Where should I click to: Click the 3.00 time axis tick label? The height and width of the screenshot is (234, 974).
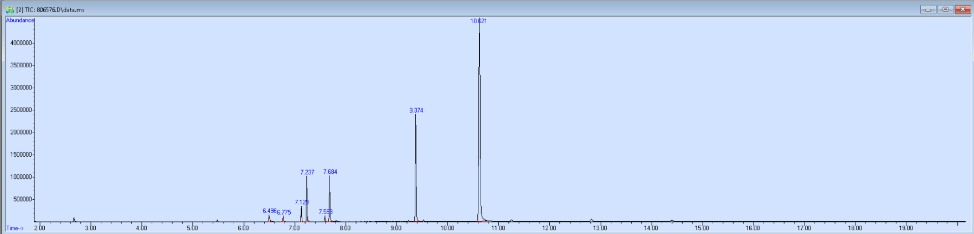90,228
